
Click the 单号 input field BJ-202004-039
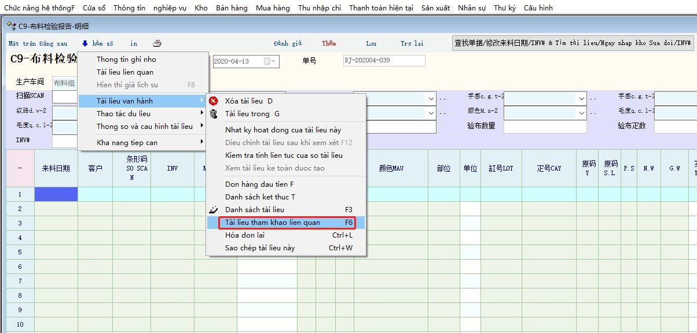[384, 61]
